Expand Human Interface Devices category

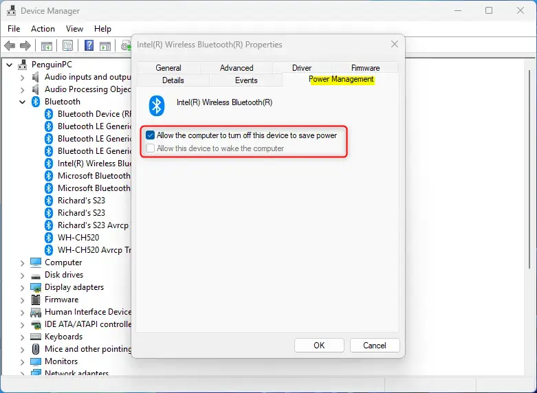(x=22, y=313)
